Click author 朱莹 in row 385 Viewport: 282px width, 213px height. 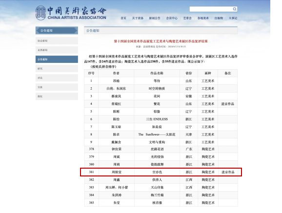[x=117, y=203]
